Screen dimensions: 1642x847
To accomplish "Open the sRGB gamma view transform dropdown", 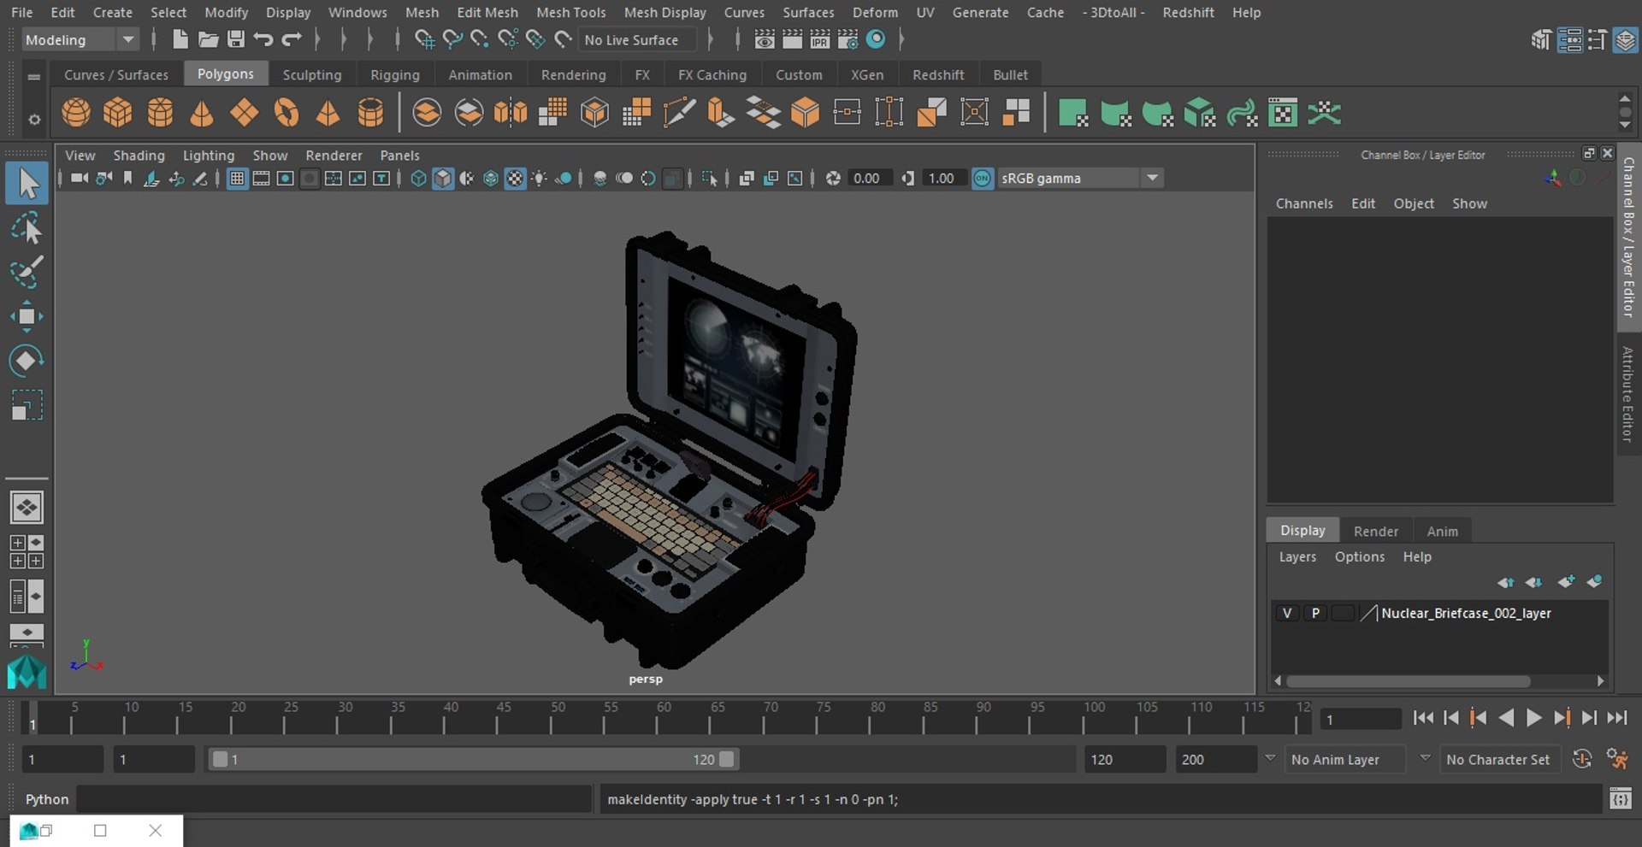I will coord(1080,178).
